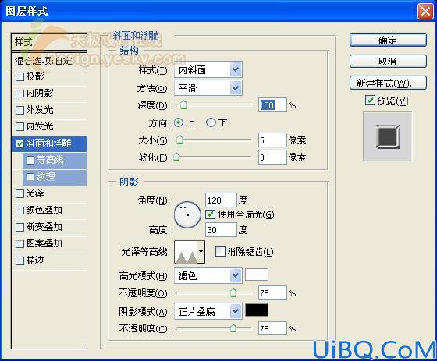
Task: Select the 光泽 list item label
Action: coord(35,193)
